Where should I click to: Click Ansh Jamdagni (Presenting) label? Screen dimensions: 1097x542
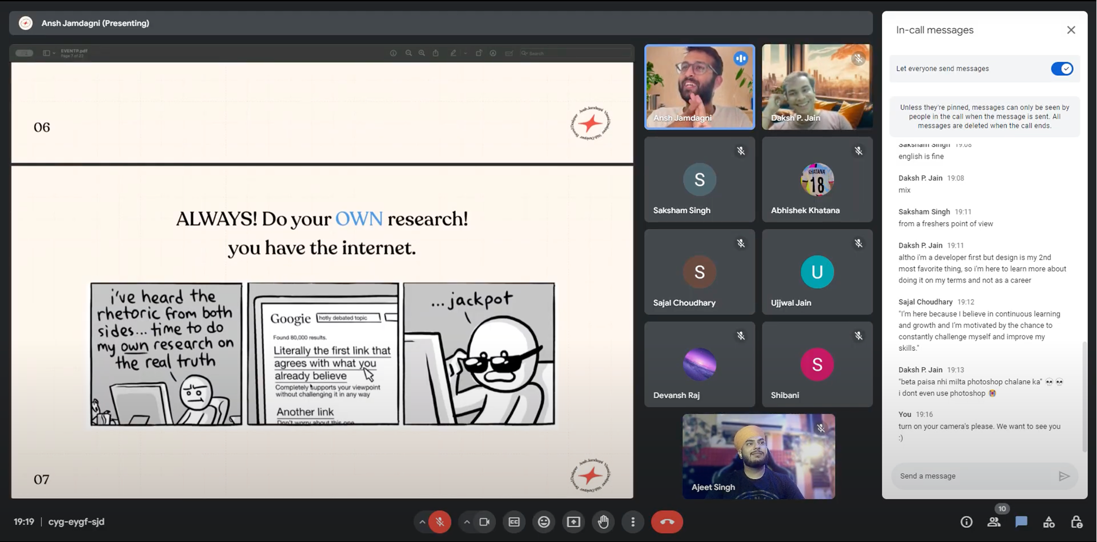[95, 23]
